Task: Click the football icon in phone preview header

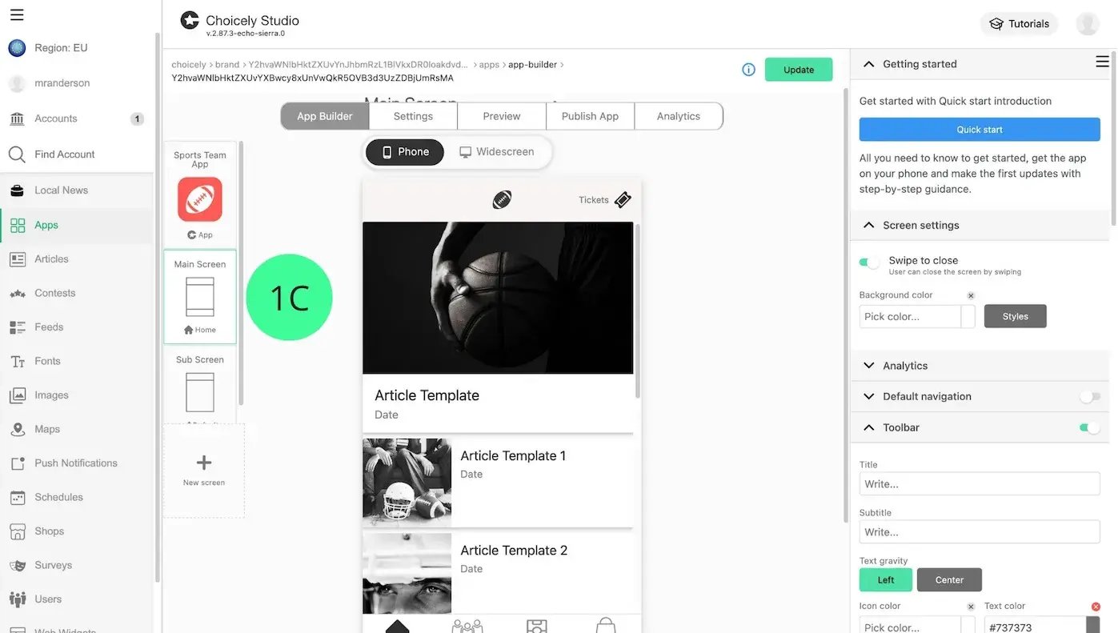Action: click(502, 199)
